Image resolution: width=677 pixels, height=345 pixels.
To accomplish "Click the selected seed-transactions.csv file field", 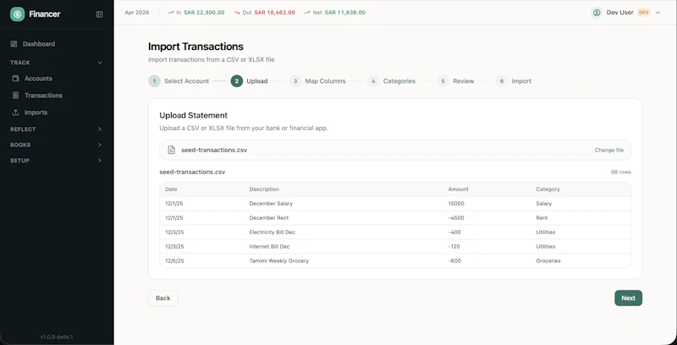I will coord(395,150).
